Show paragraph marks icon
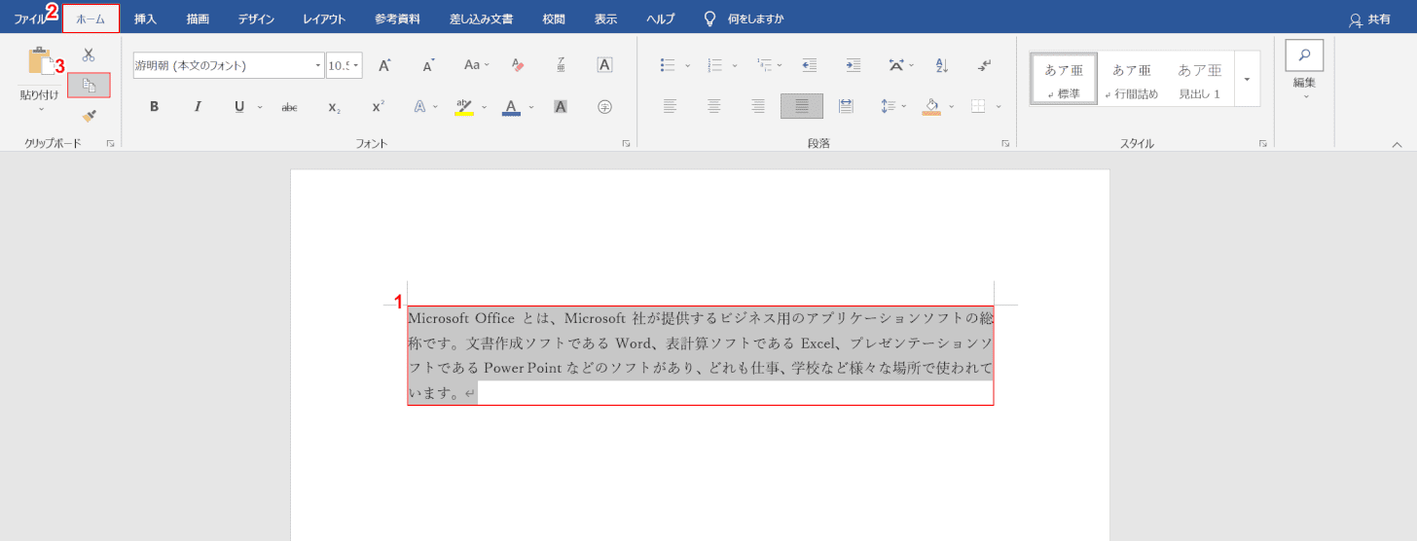The height and width of the screenshot is (541, 1417). tap(985, 65)
